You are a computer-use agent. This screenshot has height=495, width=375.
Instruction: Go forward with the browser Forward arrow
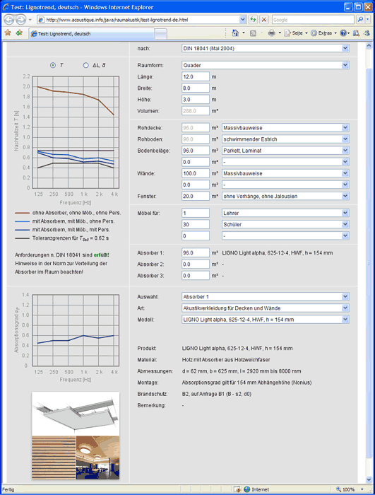pos(20,20)
